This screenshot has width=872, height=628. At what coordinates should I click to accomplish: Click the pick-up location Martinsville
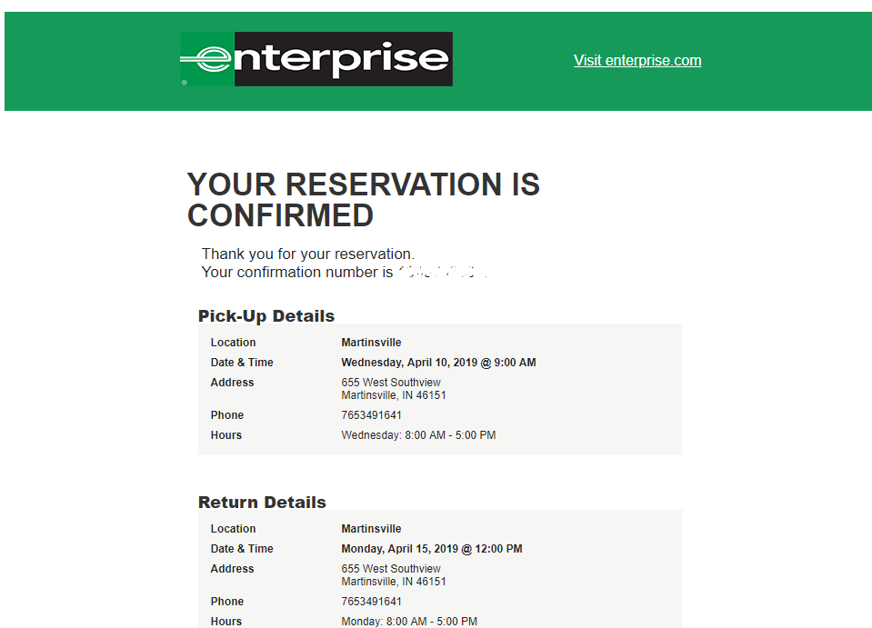click(x=371, y=343)
